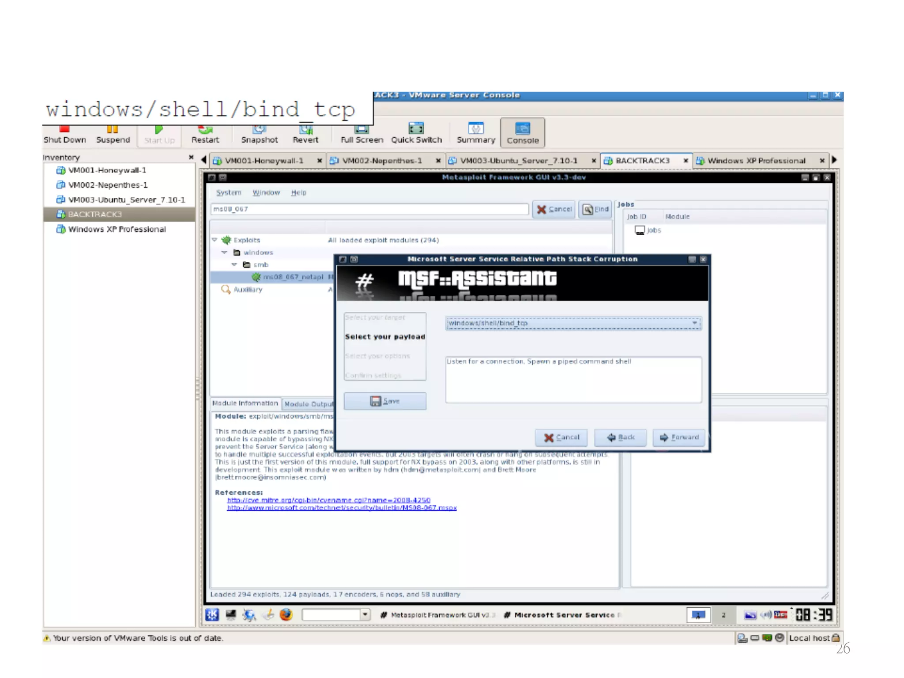Click the Restart VM icon
This screenshot has height=678, width=904.
pos(205,129)
